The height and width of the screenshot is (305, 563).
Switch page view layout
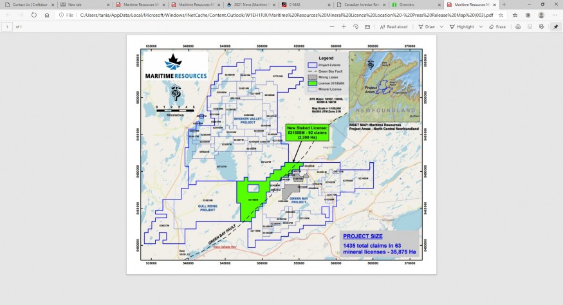click(367, 26)
